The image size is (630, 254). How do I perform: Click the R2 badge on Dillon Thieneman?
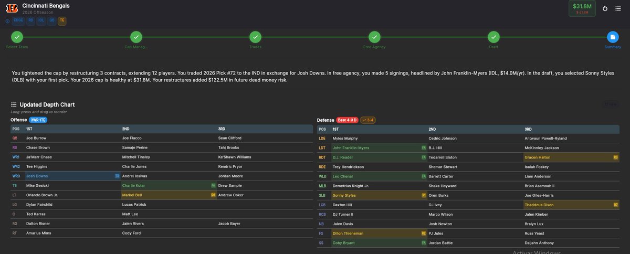click(424, 233)
